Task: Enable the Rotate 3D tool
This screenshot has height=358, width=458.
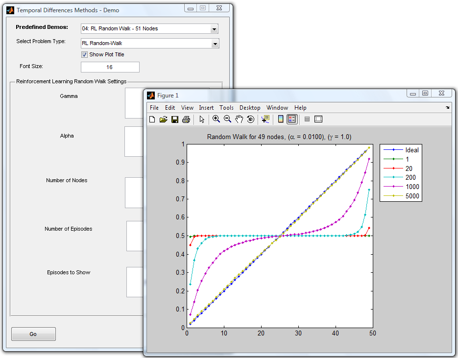Action: pos(250,119)
